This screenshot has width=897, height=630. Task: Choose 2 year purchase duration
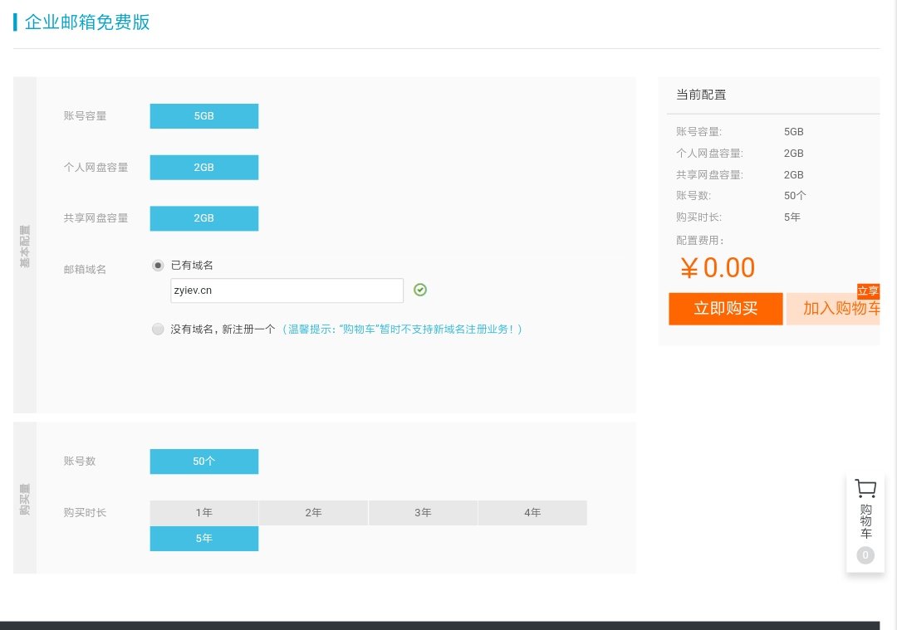pyautogui.click(x=313, y=513)
